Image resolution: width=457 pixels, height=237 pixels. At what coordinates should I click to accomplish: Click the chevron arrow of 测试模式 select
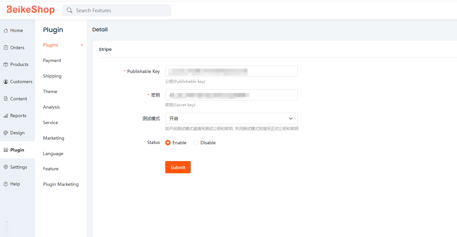291,118
